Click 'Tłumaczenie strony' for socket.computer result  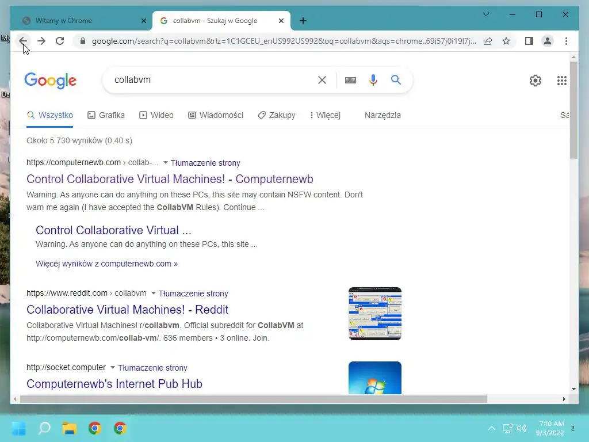(152, 368)
